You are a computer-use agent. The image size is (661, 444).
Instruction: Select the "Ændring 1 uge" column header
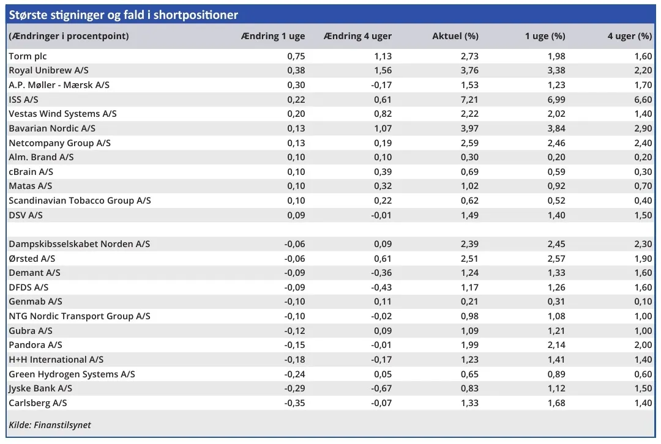273,36
